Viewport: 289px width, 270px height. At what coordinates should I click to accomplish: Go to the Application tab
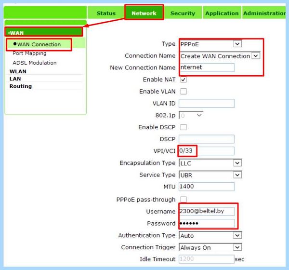(222, 13)
